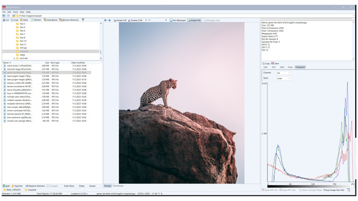Switch to the Thumbview tab

(x=118, y=186)
